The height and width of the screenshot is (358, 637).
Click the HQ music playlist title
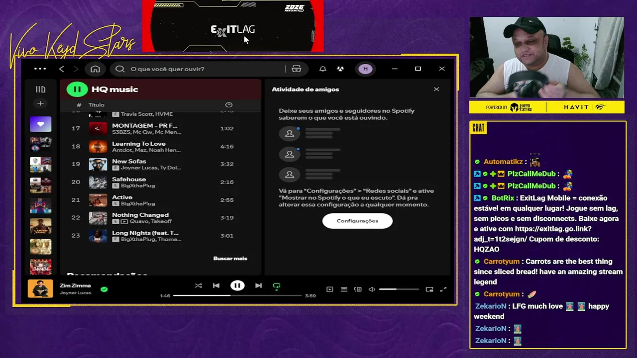tap(114, 89)
